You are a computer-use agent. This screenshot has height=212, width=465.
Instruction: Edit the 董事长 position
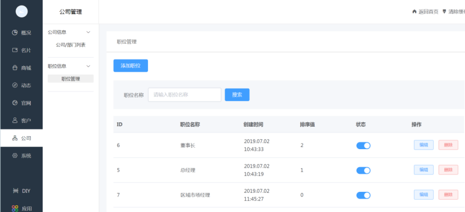click(423, 145)
